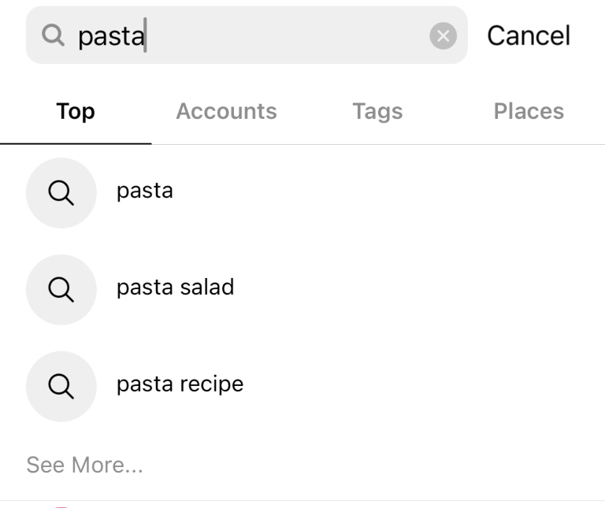Open the Tags tab
The height and width of the screenshot is (508, 605).
point(377,112)
